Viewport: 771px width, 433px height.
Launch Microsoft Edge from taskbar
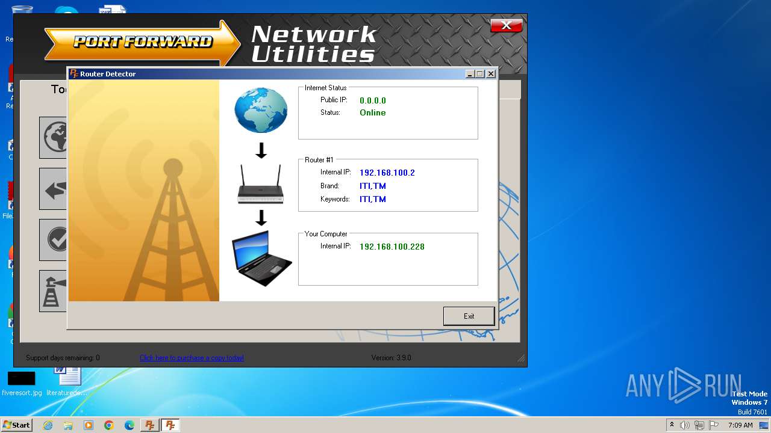click(x=130, y=425)
